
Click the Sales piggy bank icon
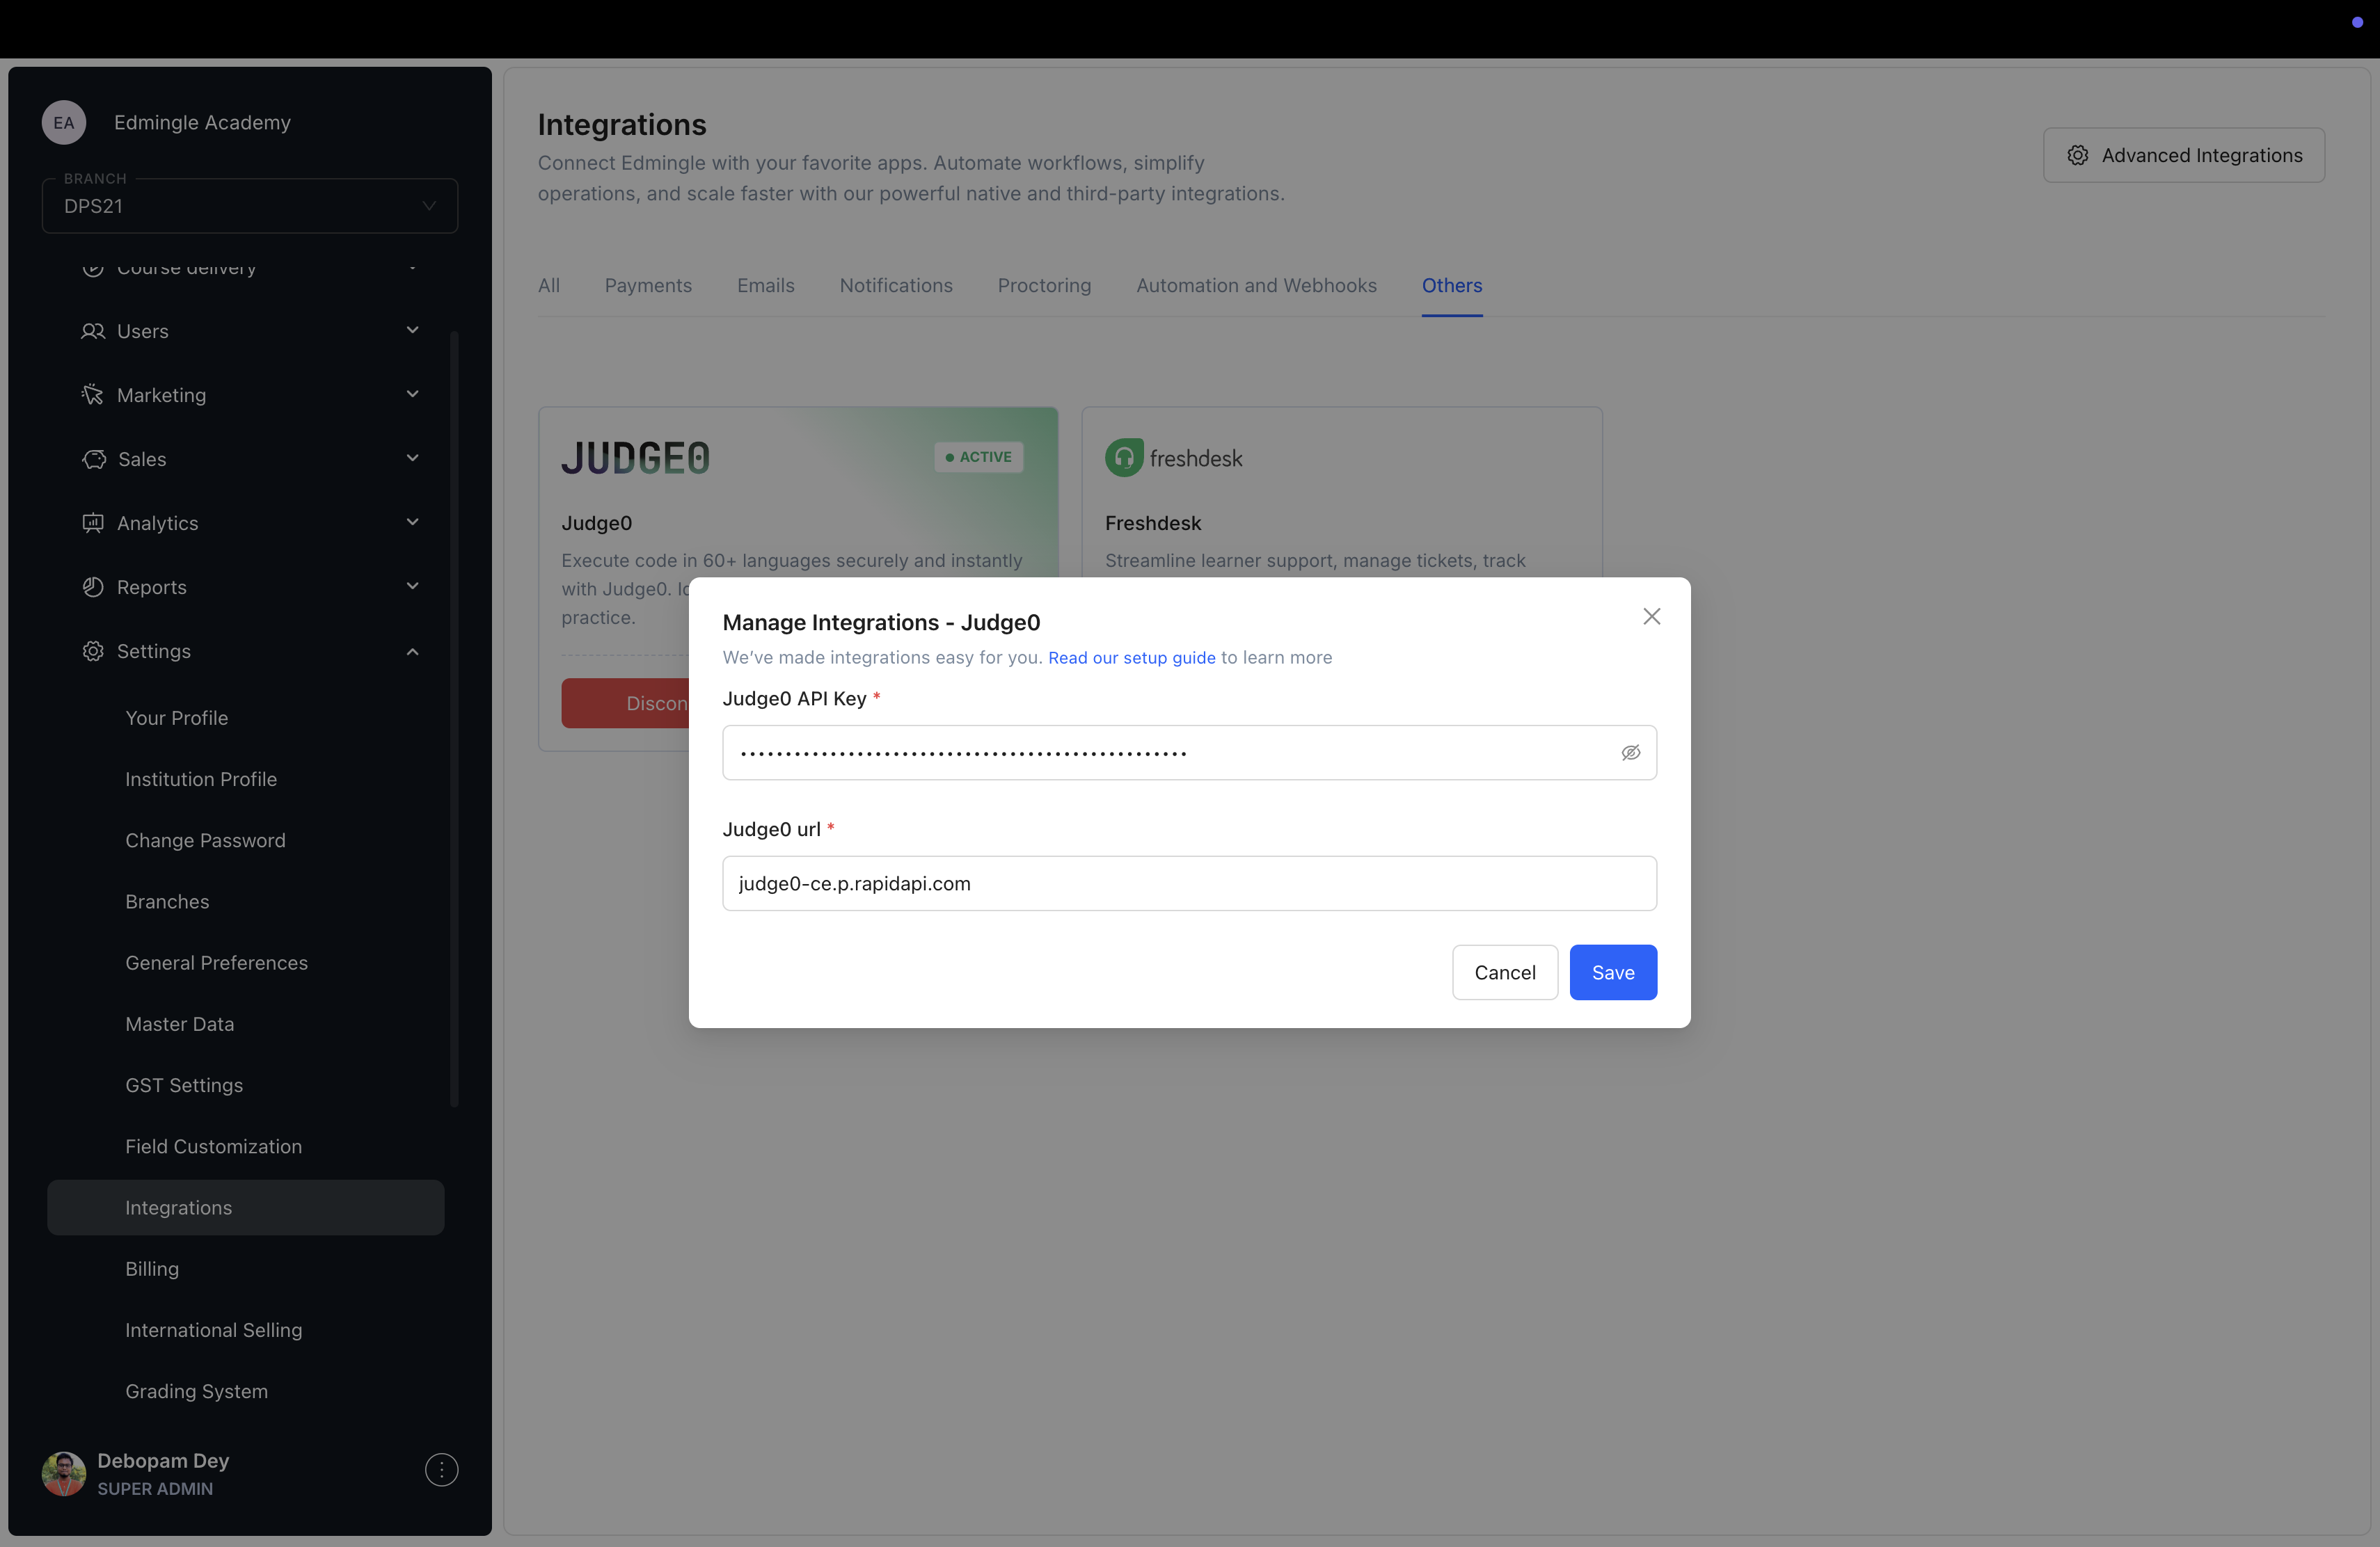coord(94,458)
